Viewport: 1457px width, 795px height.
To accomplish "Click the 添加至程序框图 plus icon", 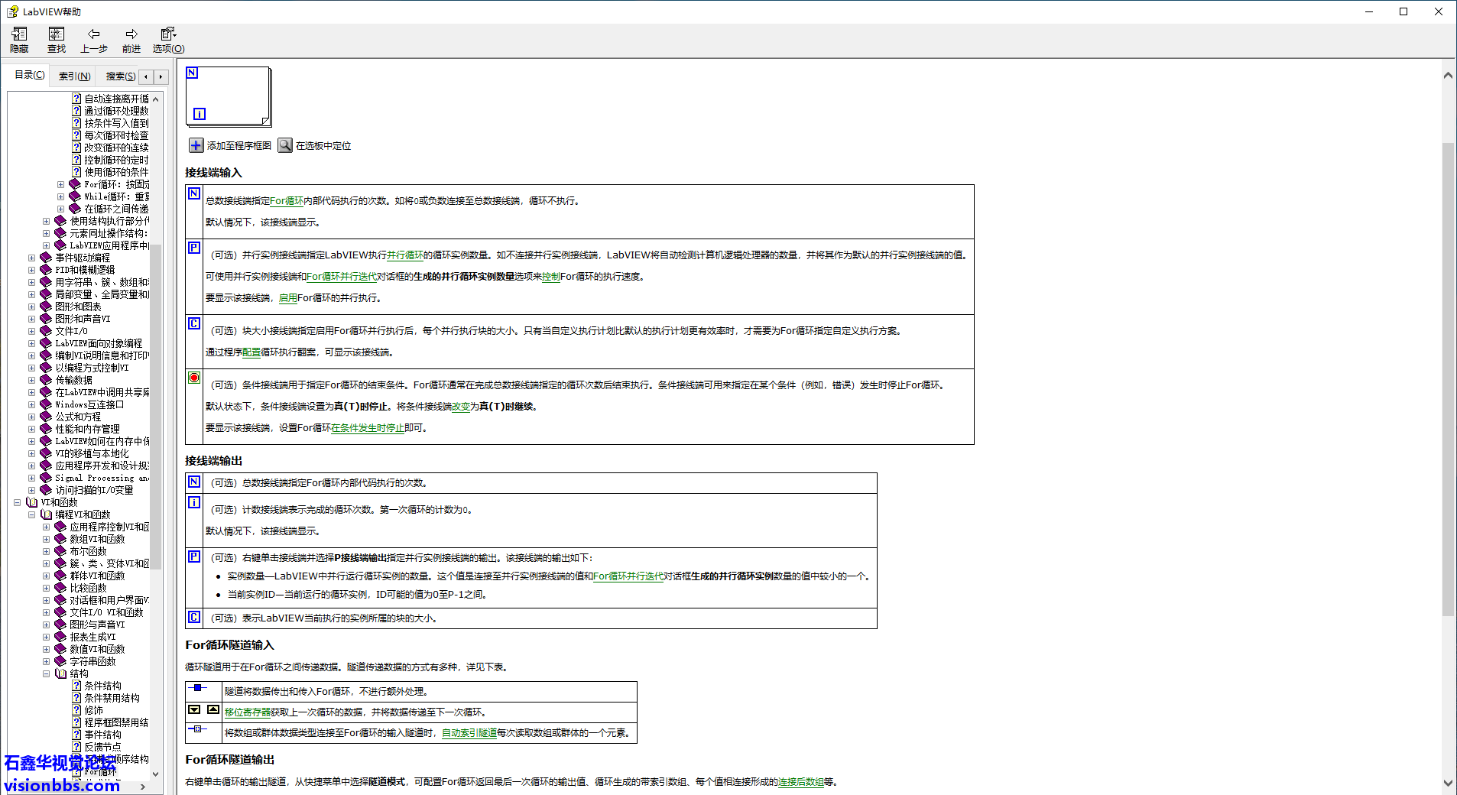I will (x=196, y=145).
